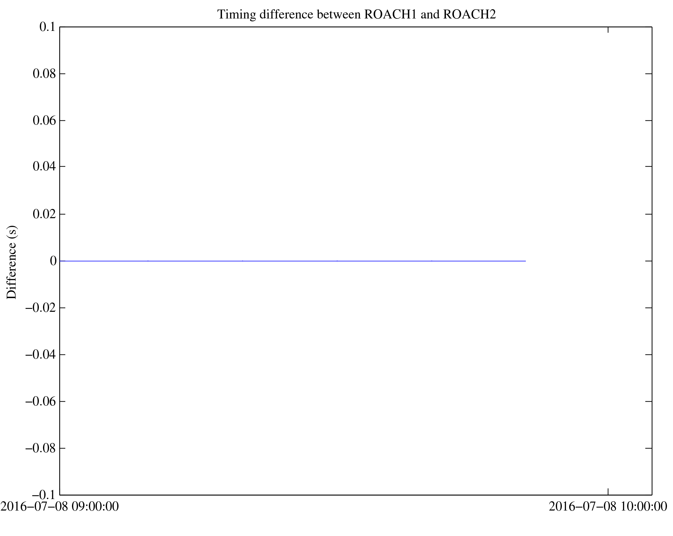
Task: Click the 10:00:00 tick mark on the bottom axis
Action: tap(608, 491)
